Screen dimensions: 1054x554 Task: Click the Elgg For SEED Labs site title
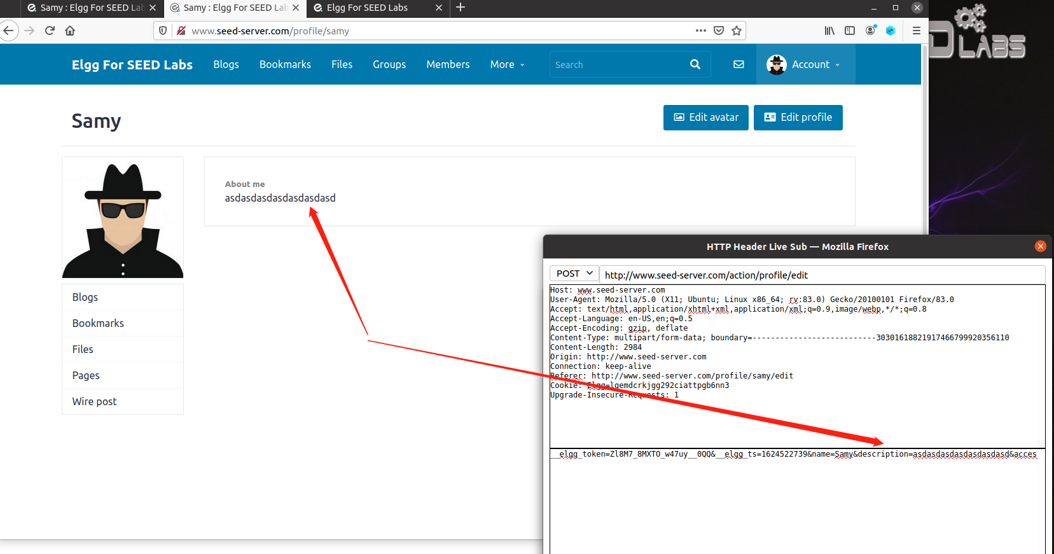pos(132,65)
